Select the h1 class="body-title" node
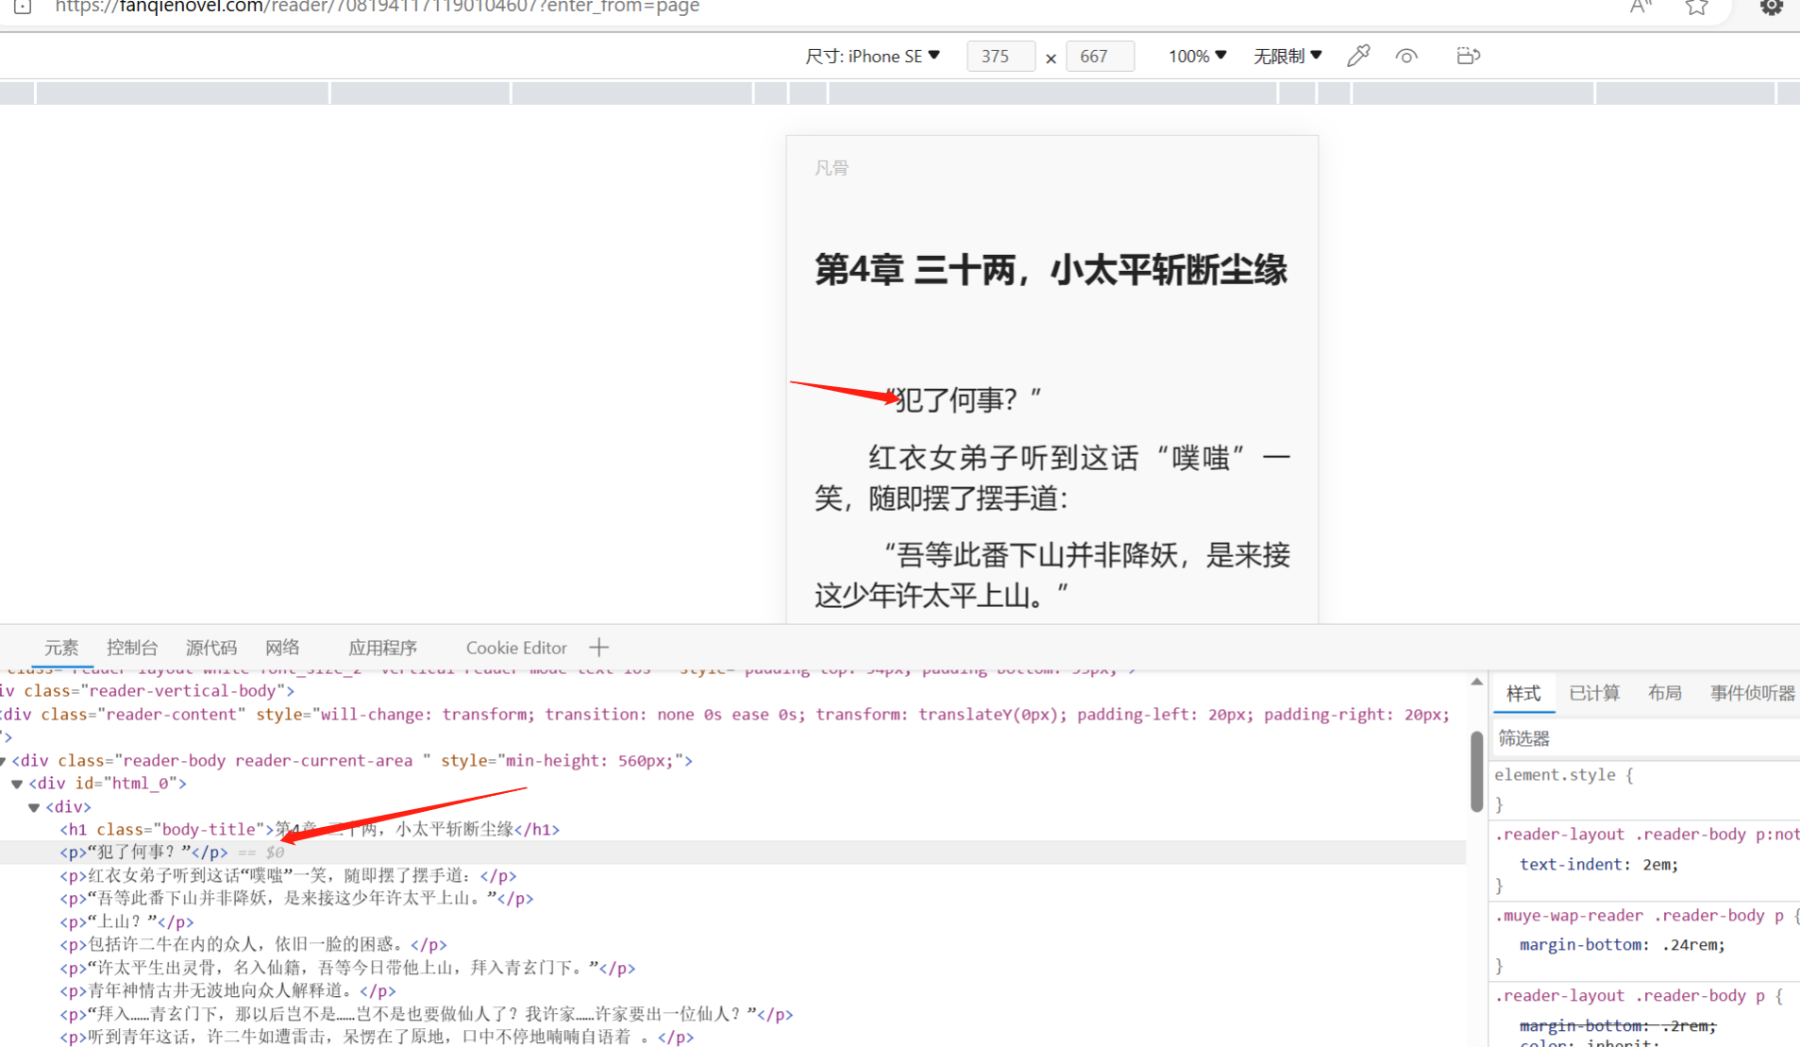This screenshot has height=1047, width=1800. tap(310, 830)
